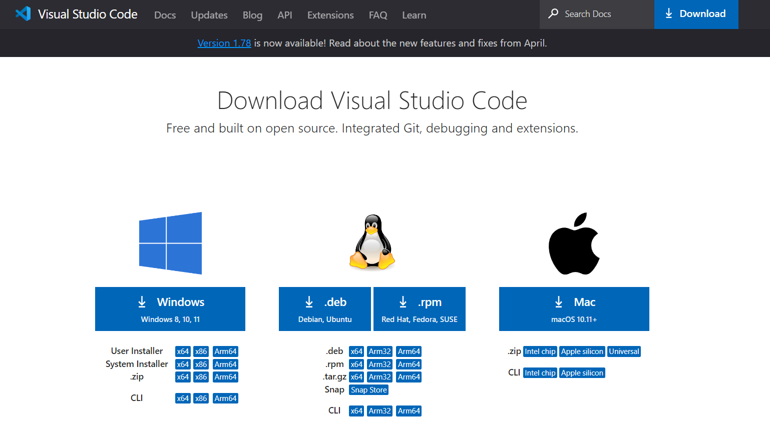Select Mac .zip Intel chip download
Image resolution: width=770 pixels, height=444 pixels.
[540, 351]
